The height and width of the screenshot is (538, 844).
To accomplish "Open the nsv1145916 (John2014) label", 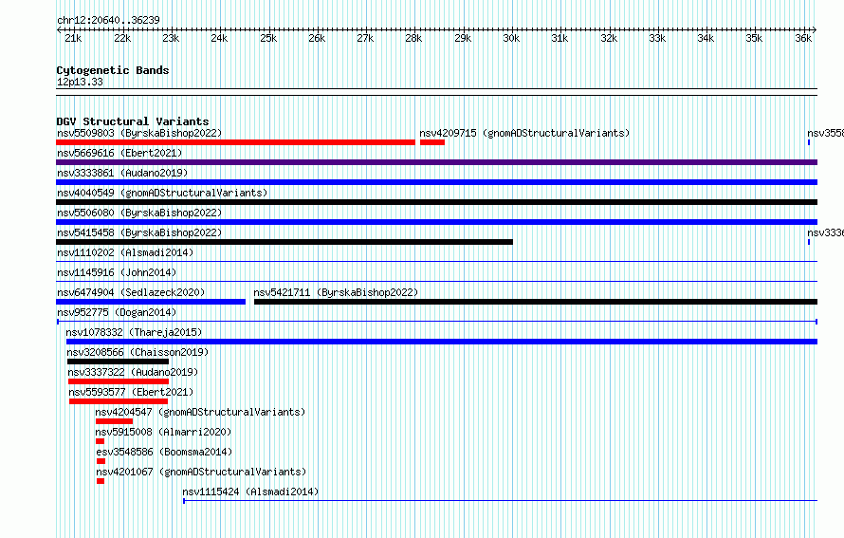I will (117, 272).
